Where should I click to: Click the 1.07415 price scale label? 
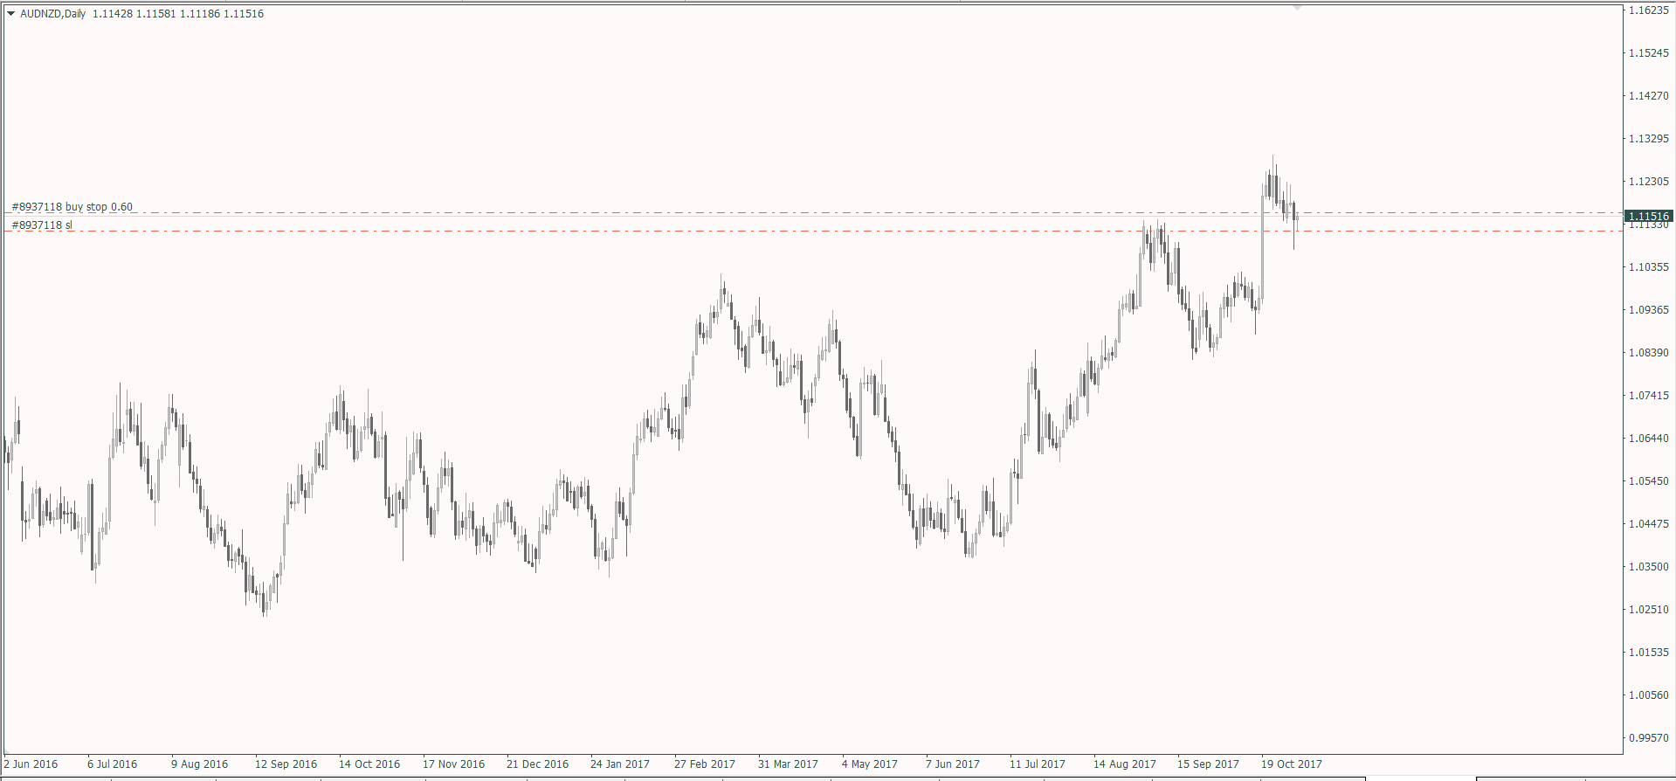click(x=1649, y=396)
